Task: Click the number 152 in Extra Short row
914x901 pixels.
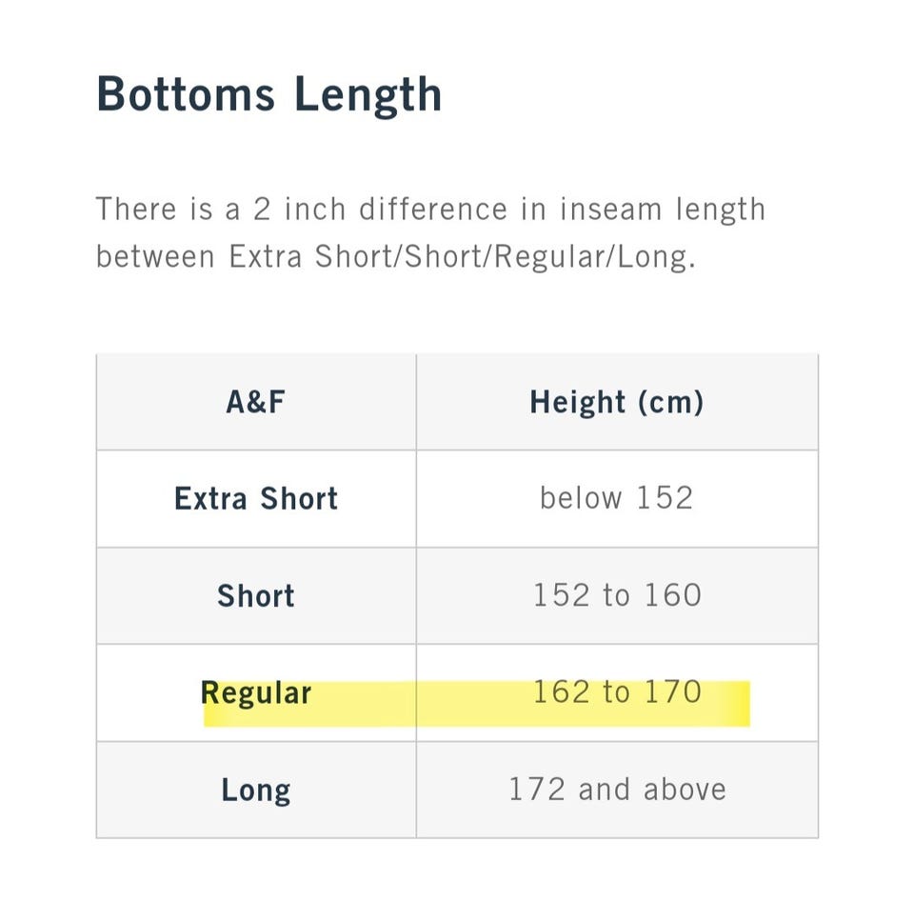Action: 665,498
